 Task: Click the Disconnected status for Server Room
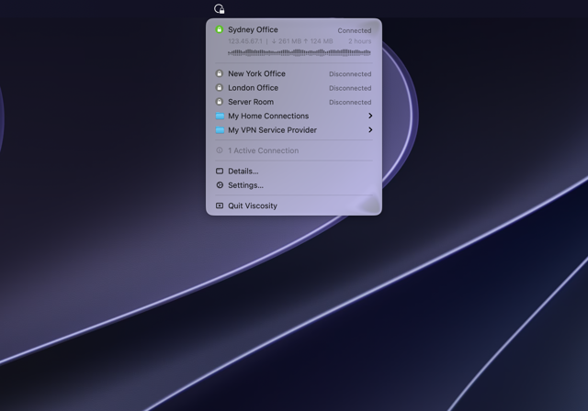(x=350, y=102)
